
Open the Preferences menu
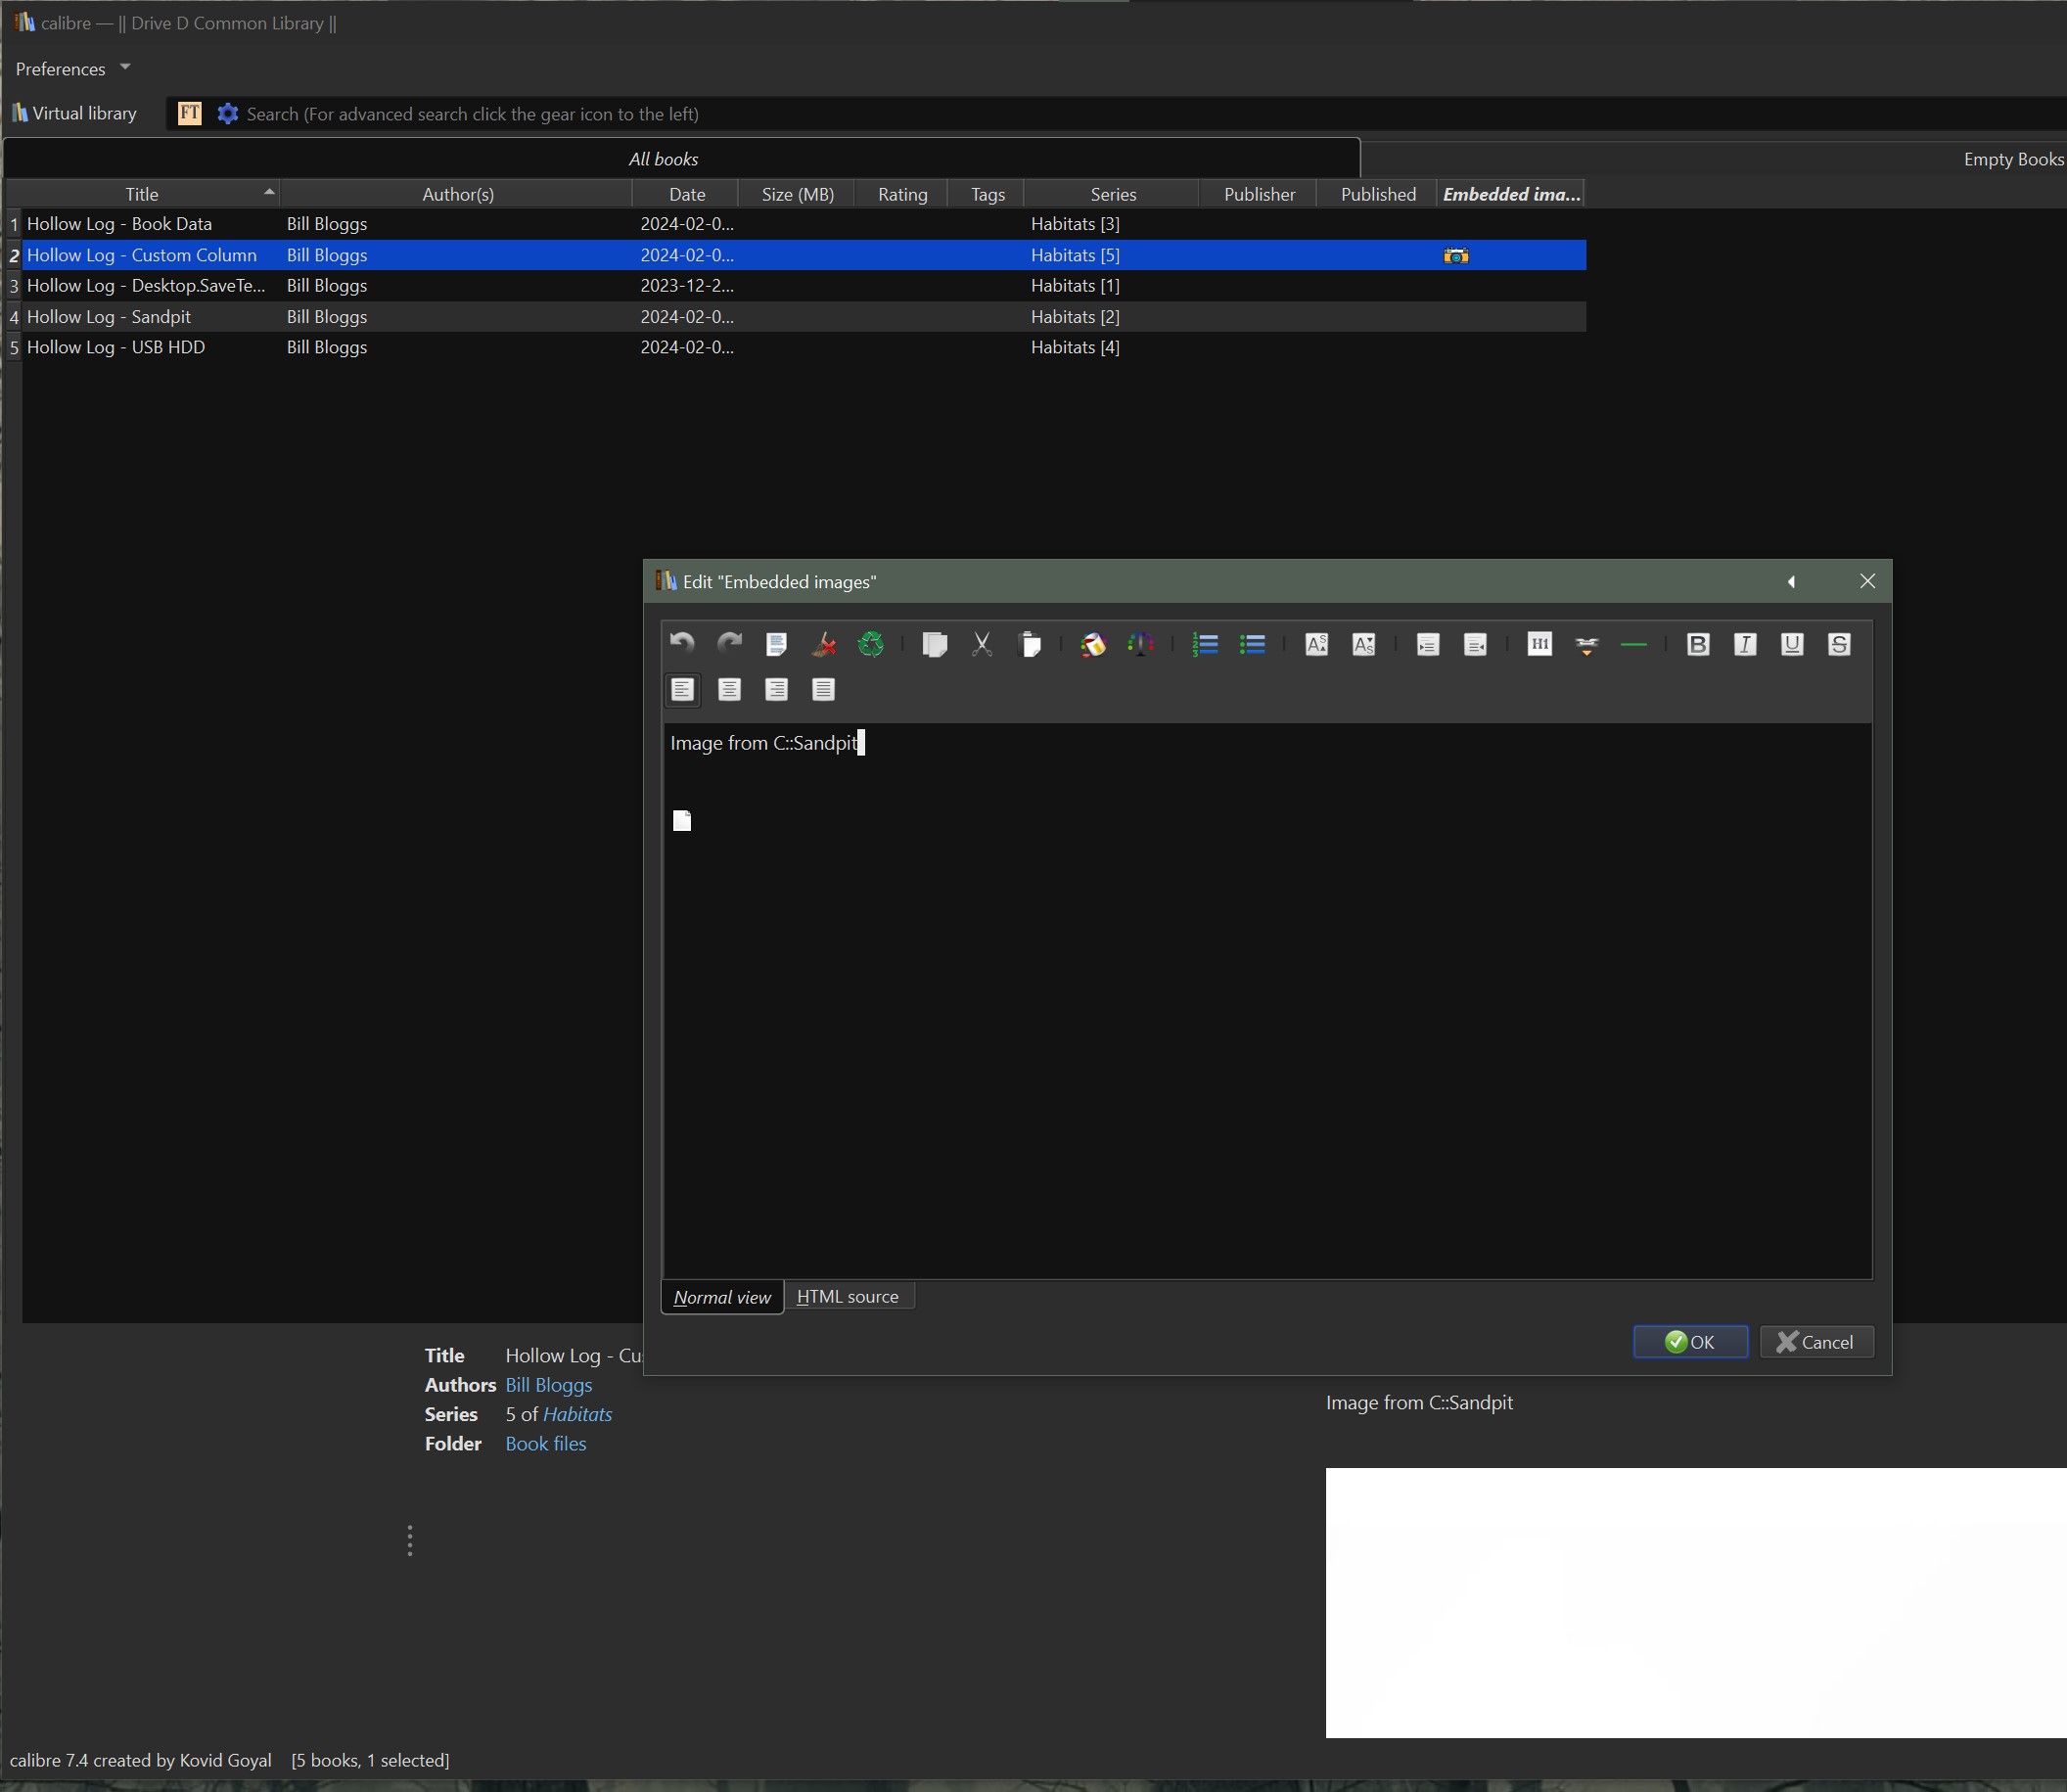coord(60,69)
